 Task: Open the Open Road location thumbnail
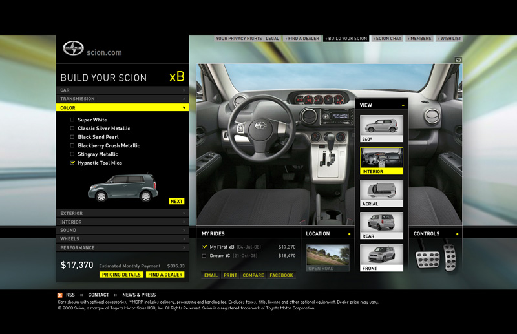(x=328, y=258)
